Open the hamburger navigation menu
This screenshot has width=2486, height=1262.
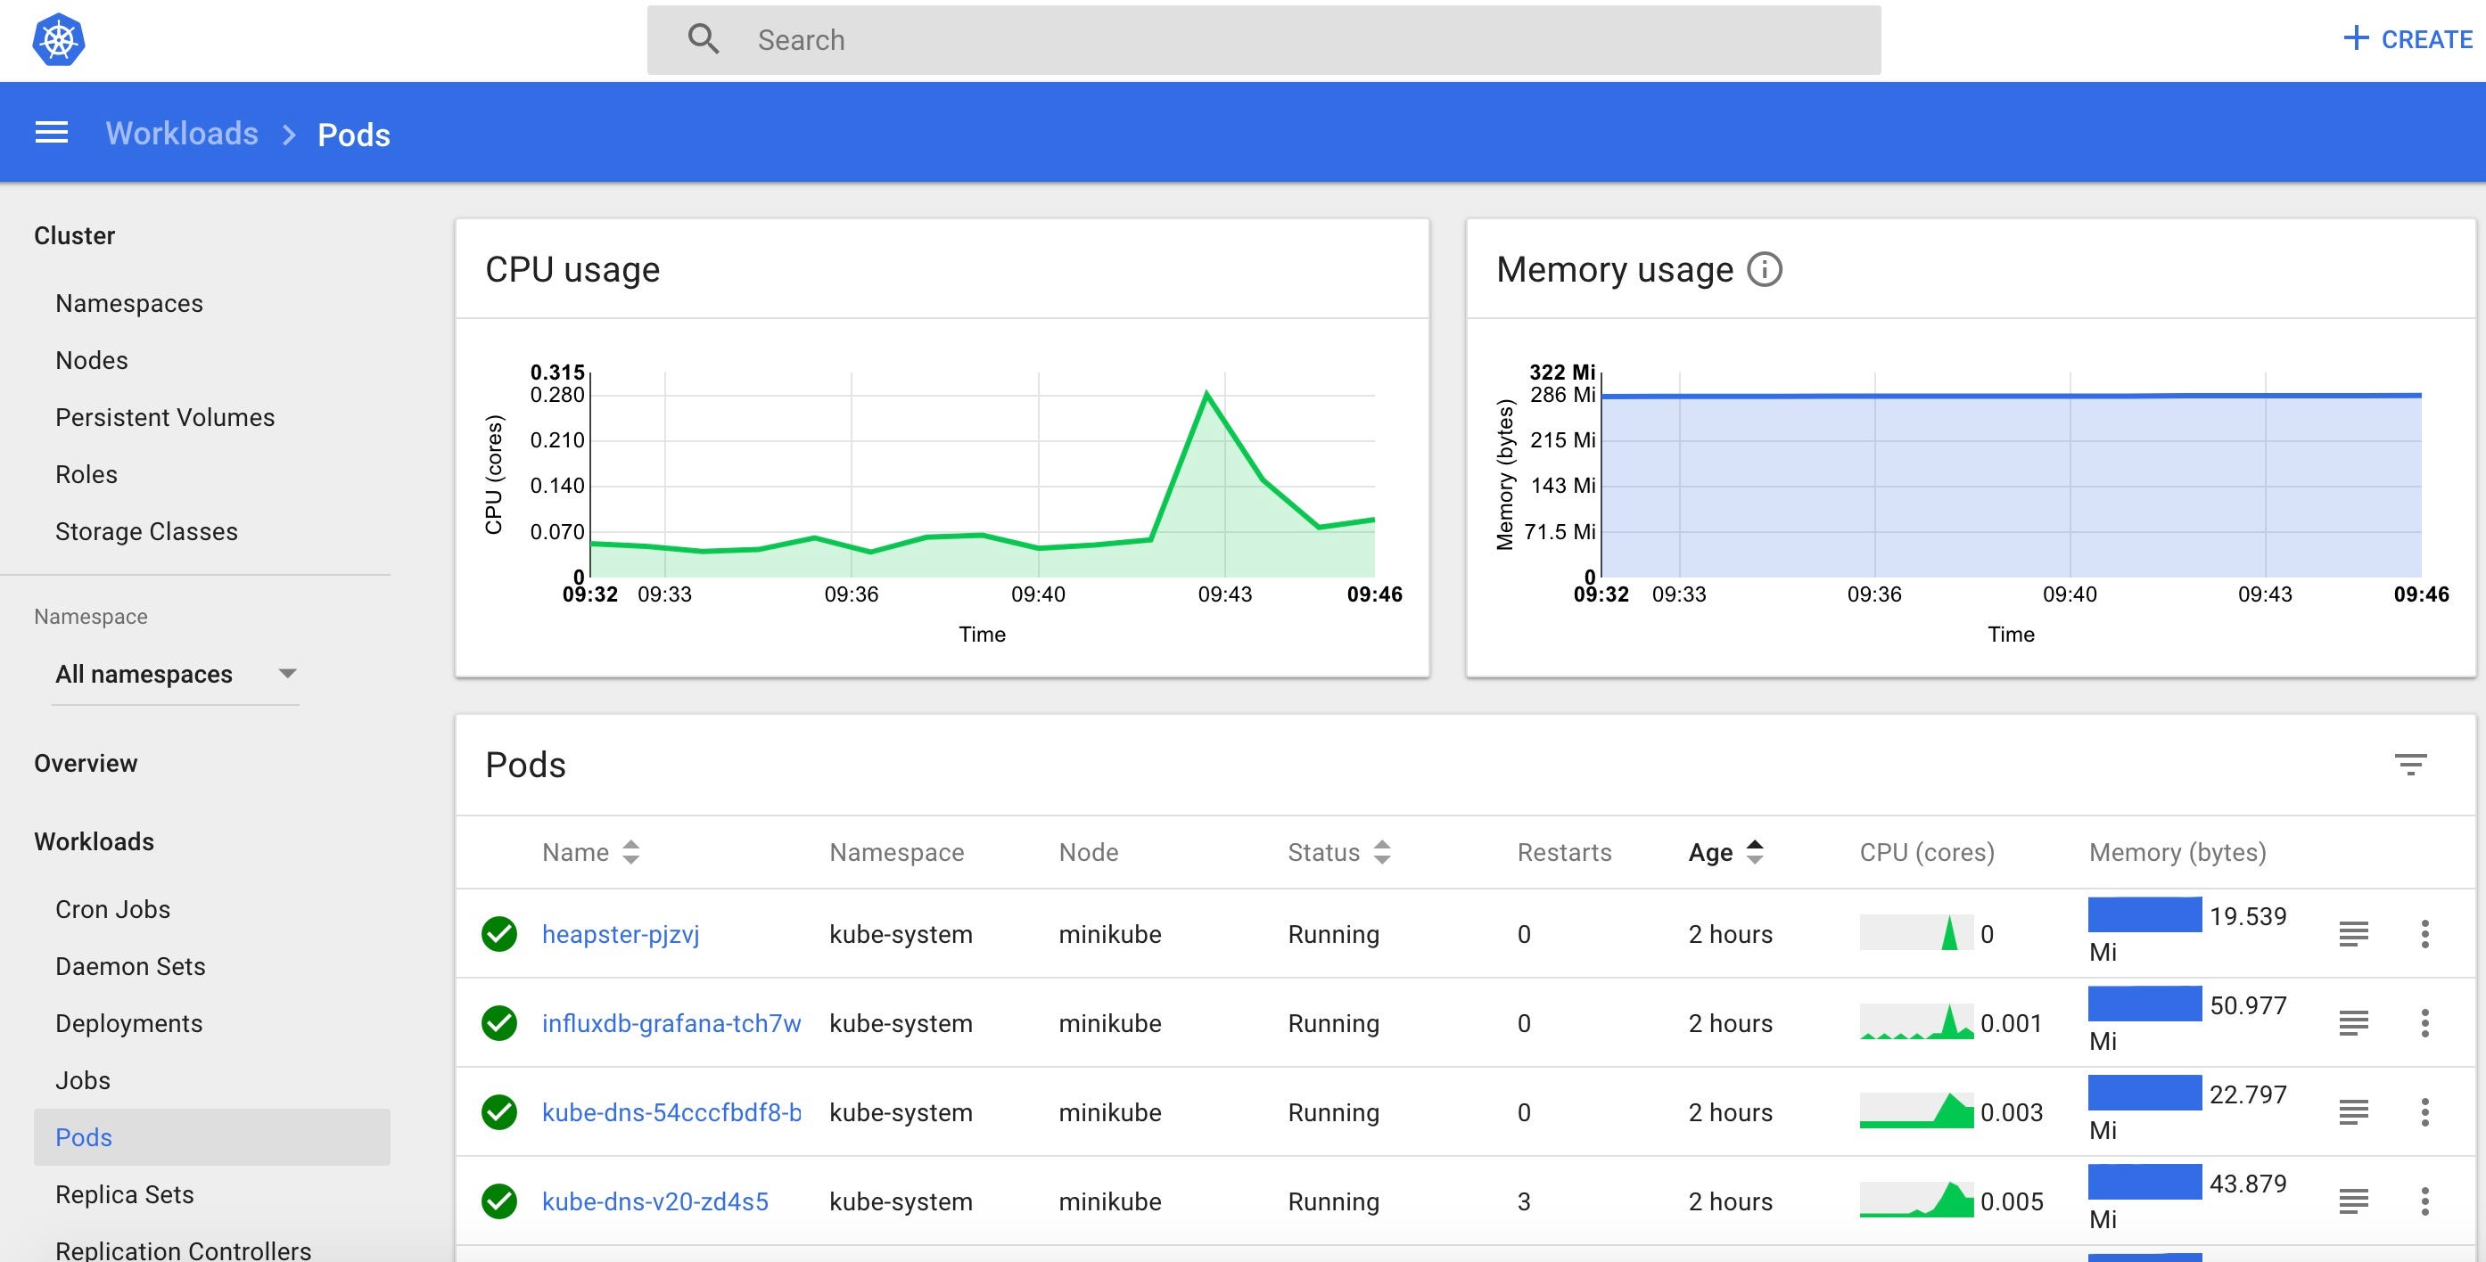[x=51, y=133]
